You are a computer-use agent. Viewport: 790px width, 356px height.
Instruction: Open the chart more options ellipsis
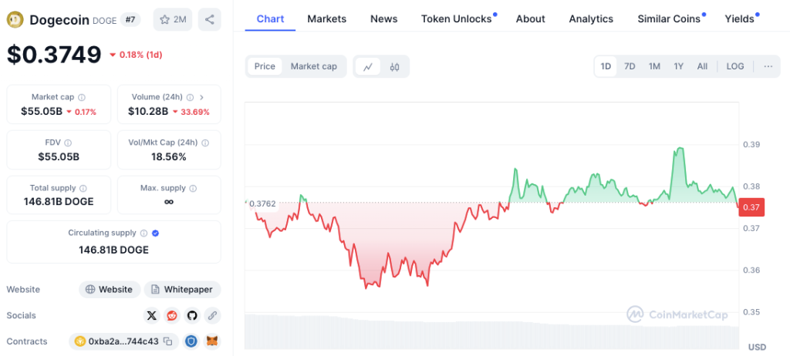click(768, 66)
